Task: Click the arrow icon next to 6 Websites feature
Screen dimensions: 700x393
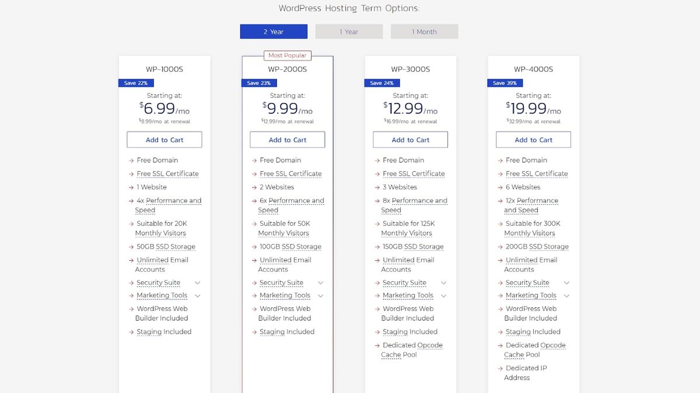Action: pyautogui.click(x=501, y=187)
